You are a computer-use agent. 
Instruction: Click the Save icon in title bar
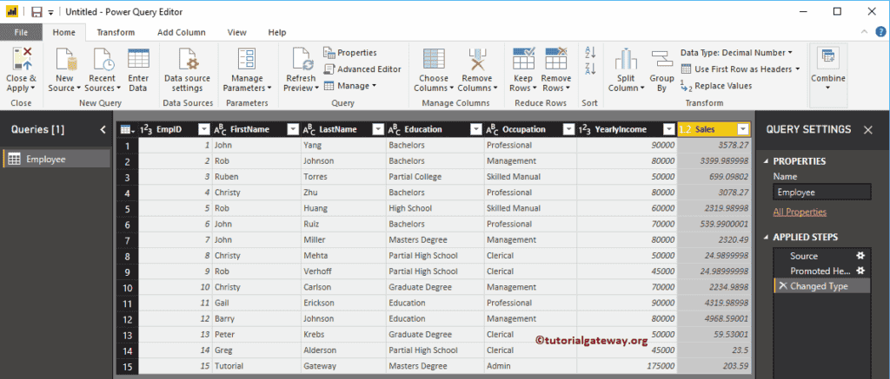(37, 12)
